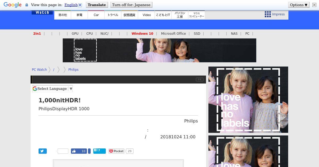Click the GPU topic link

tap(75, 34)
